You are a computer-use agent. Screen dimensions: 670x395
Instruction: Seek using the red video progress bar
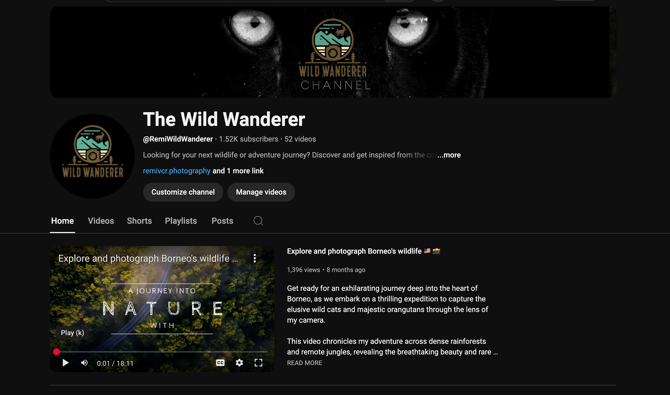tap(162, 352)
